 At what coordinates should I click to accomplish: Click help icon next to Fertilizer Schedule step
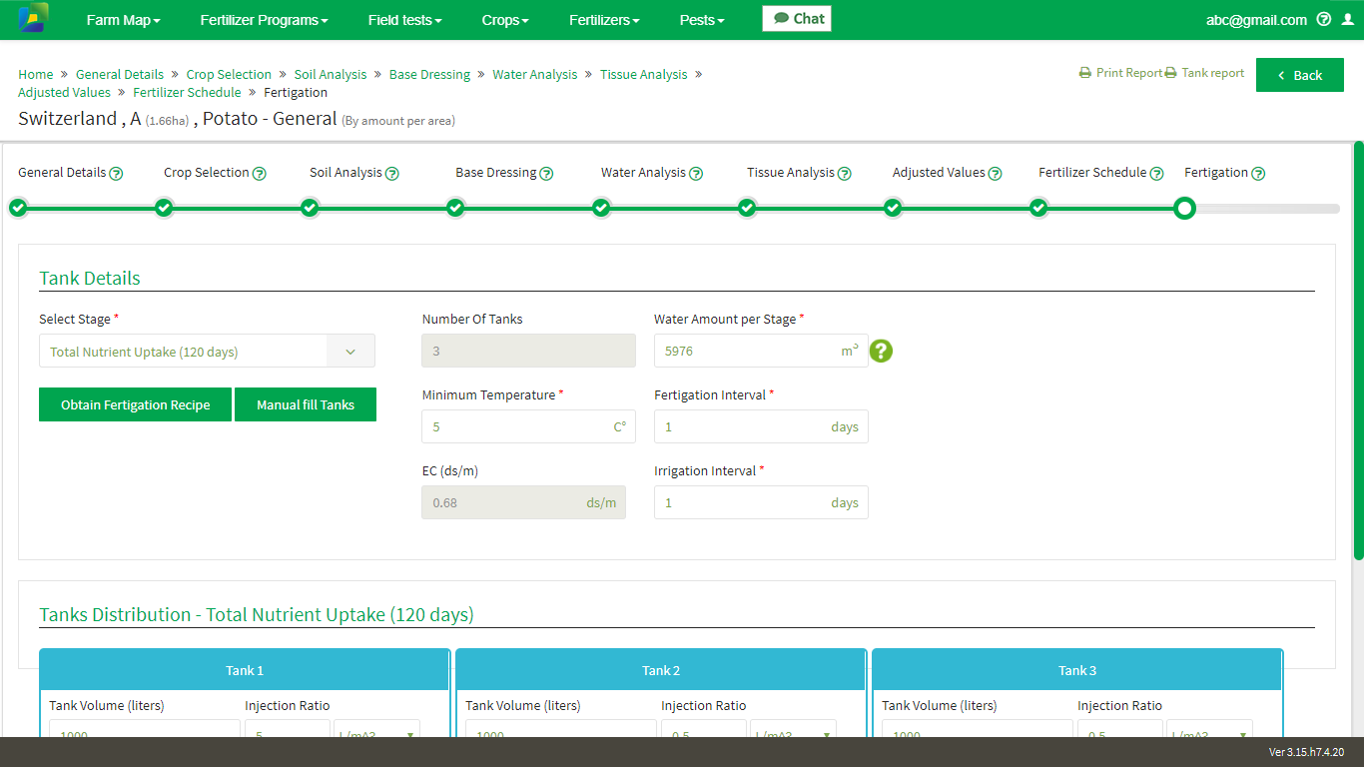click(1156, 173)
